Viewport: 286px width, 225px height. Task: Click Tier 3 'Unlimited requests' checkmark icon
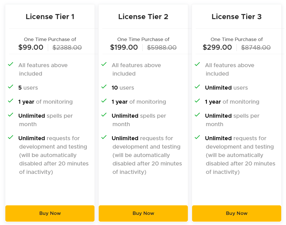197,137
